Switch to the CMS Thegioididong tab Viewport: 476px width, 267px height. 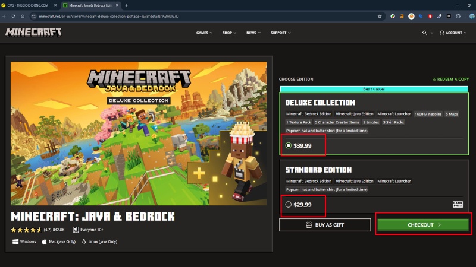pyautogui.click(x=30, y=5)
